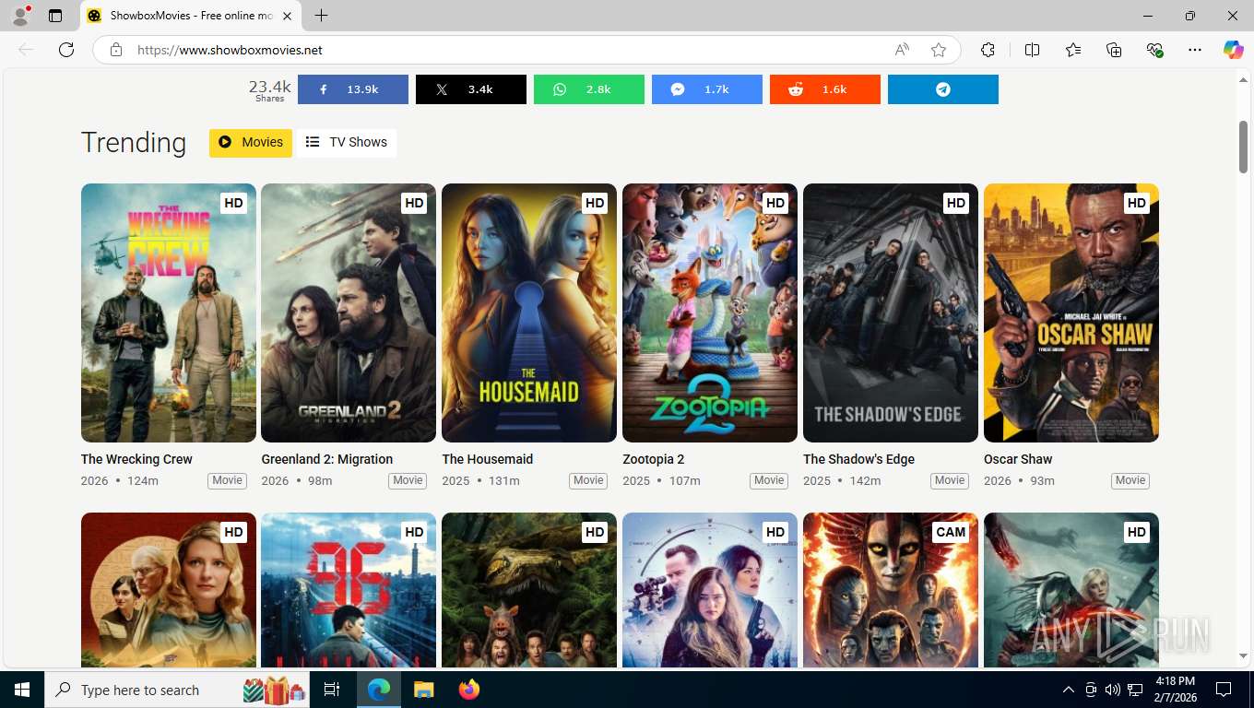Open the red 96 movie poster

pos(349,590)
